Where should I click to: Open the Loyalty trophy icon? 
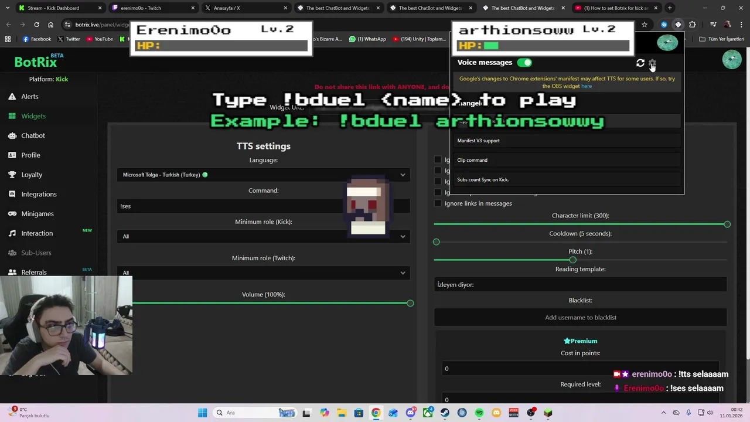coord(12,175)
